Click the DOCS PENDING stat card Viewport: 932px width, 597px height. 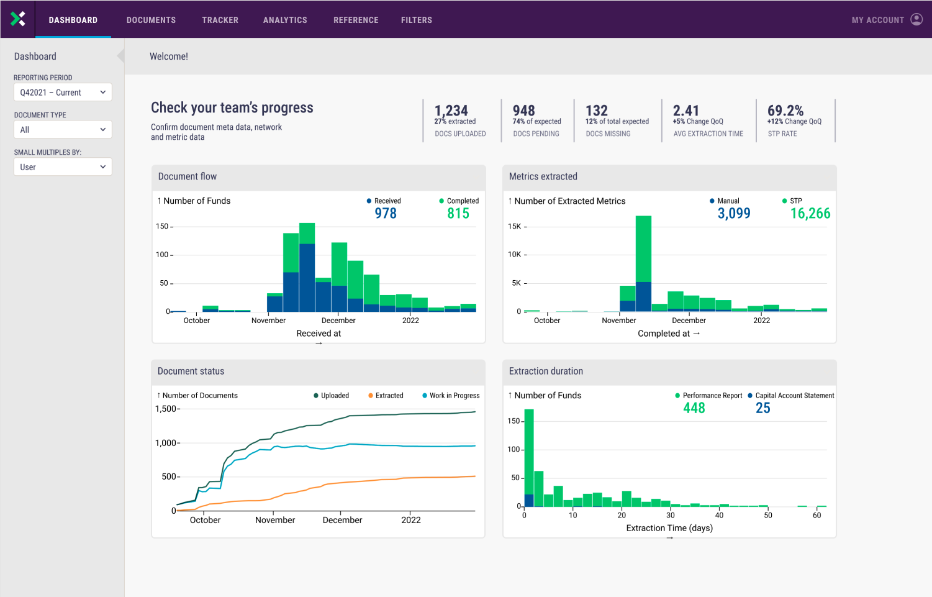click(x=536, y=120)
